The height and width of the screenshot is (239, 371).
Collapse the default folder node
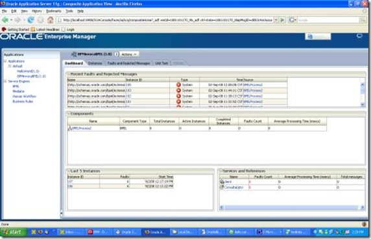[x=10, y=66]
